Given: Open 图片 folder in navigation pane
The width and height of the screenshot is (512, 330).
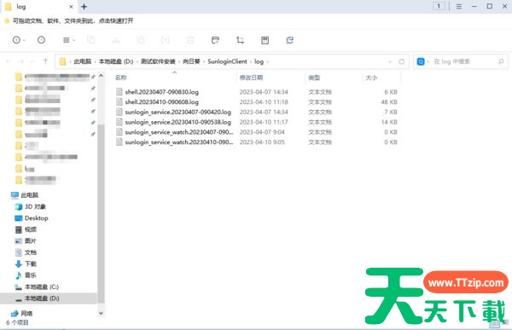Looking at the screenshot, I should click(31, 240).
